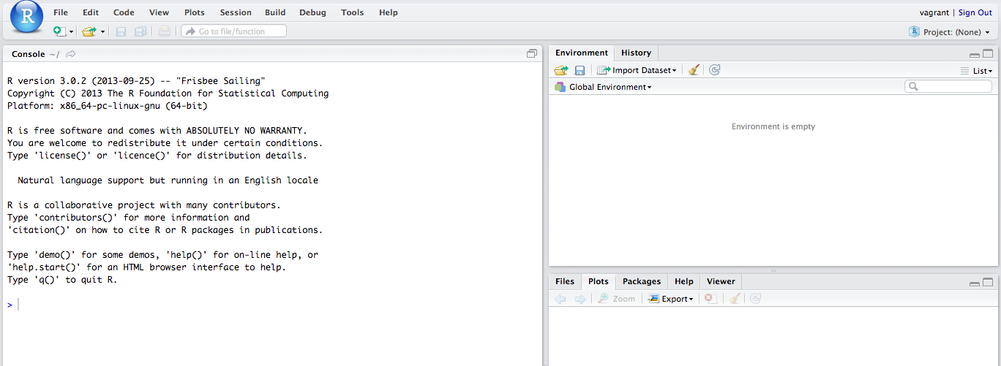Go to previous plot arrow
This screenshot has height=366, width=1001.
click(x=561, y=299)
